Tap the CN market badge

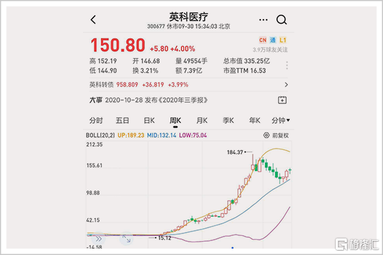pyautogui.click(x=262, y=40)
